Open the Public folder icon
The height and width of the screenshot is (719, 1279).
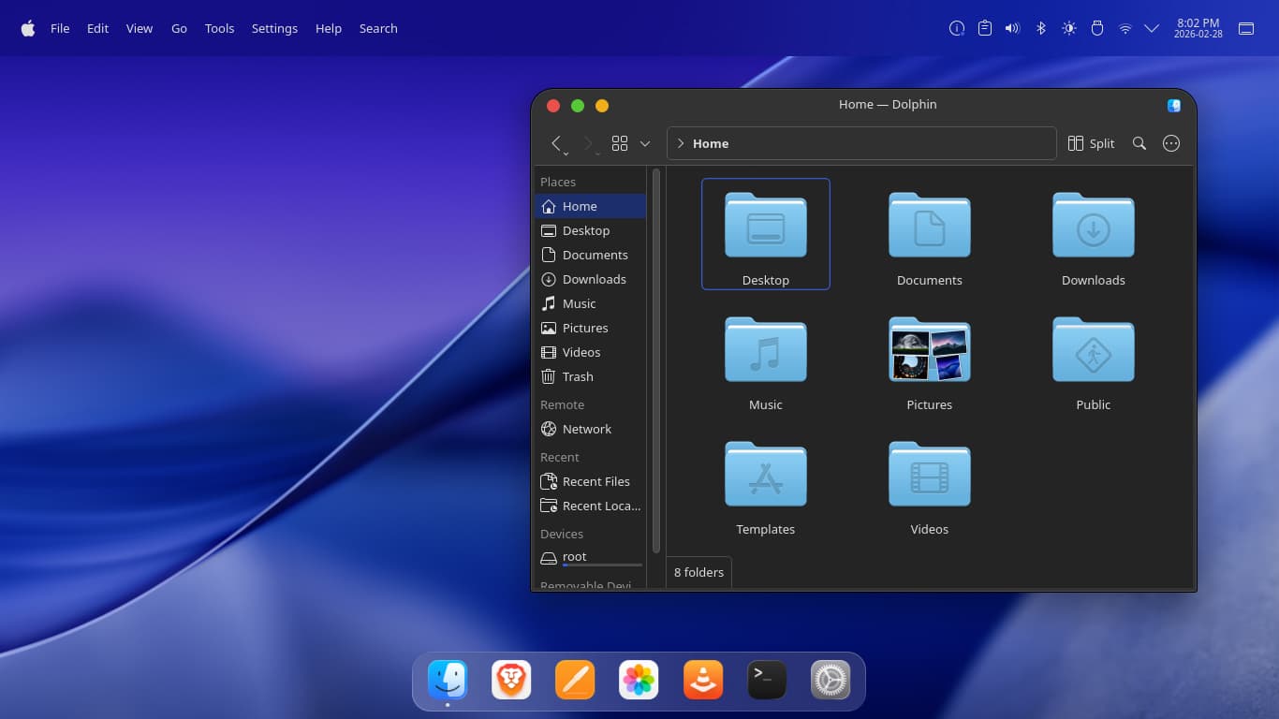point(1093,350)
